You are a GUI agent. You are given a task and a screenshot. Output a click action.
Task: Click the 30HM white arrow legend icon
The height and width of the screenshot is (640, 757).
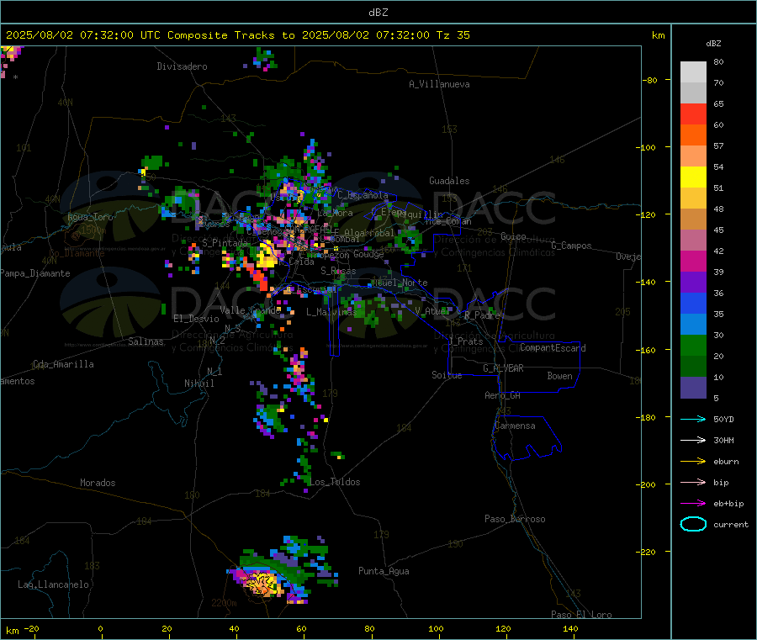point(693,440)
